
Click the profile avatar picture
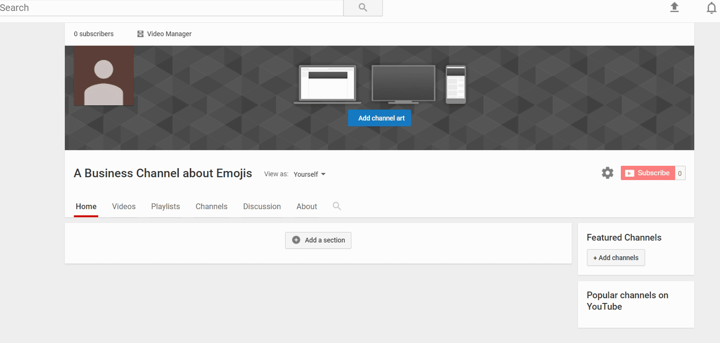(104, 76)
